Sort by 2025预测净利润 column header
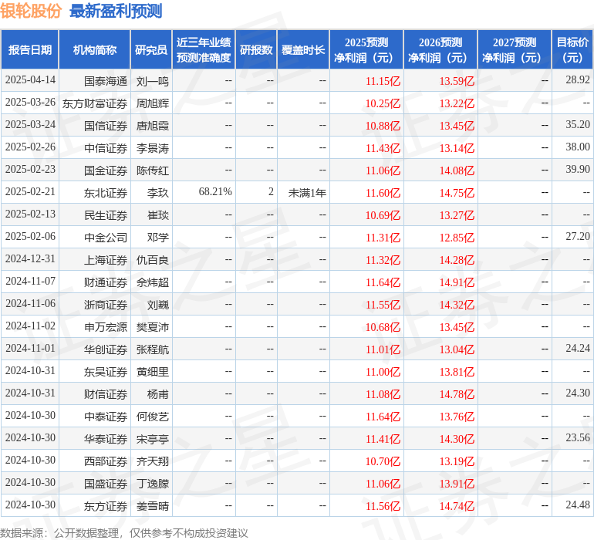The width and height of the screenshot is (594, 540). click(x=366, y=50)
